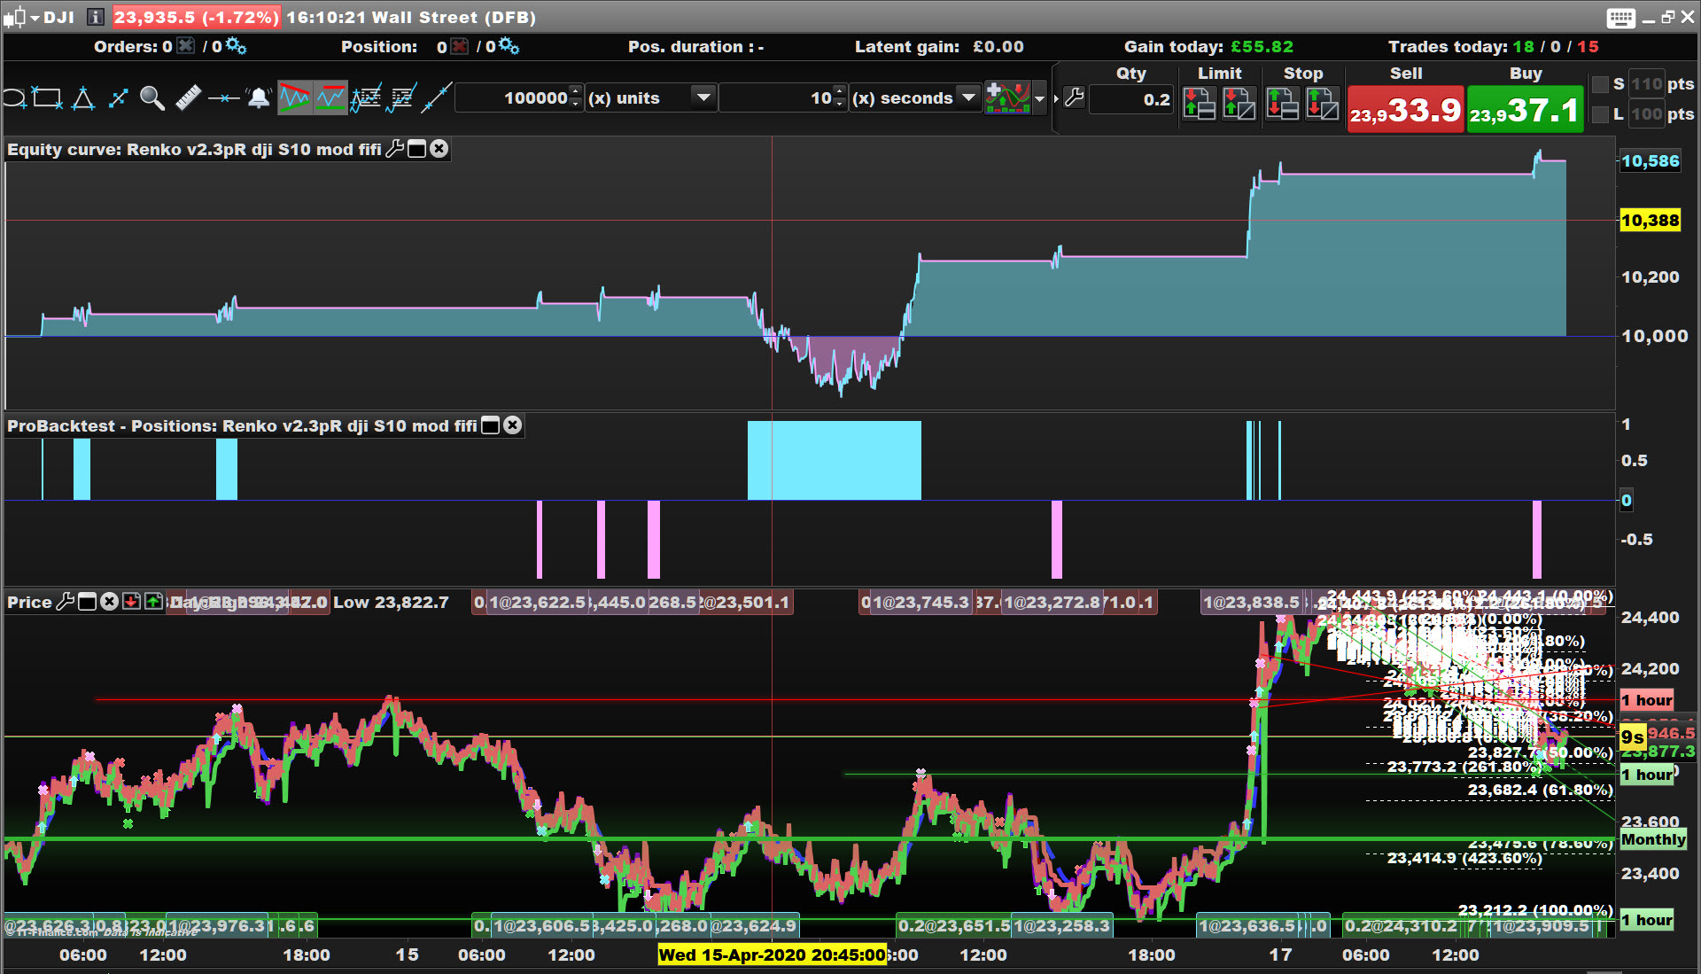Screen dimensions: 1701x974
Task: Open Equity curve panel wrench settings
Action: [395, 149]
